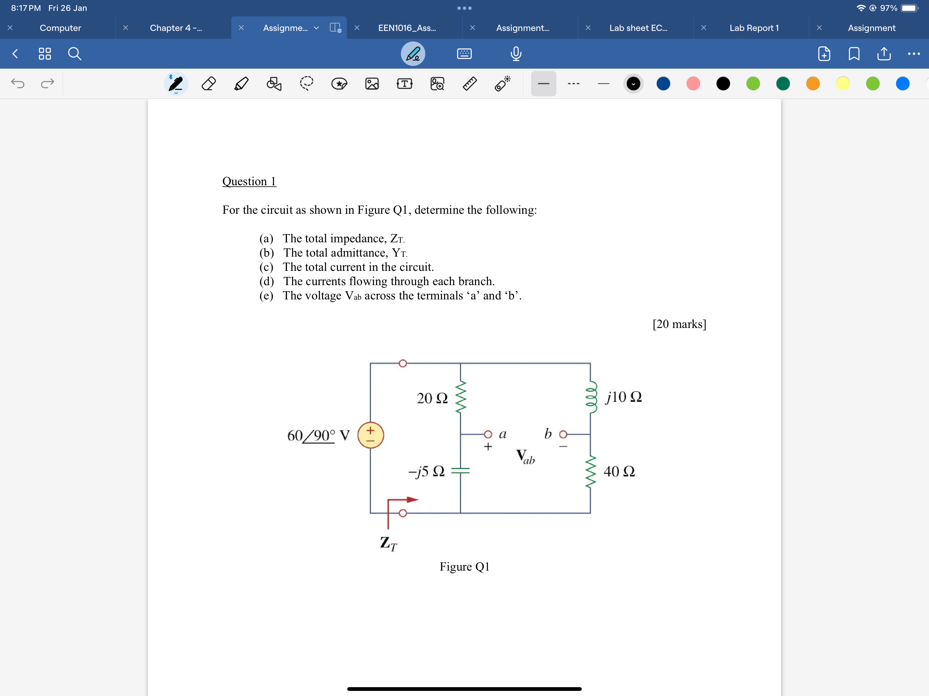Open the Stickers tool

pos(339,84)
